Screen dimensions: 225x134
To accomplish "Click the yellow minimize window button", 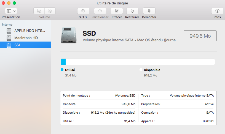I will [x=9, y=3].
